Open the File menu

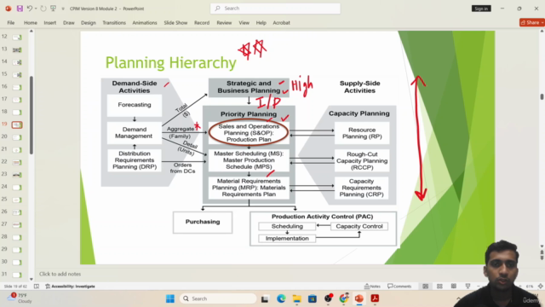click(x=11, y=23)
